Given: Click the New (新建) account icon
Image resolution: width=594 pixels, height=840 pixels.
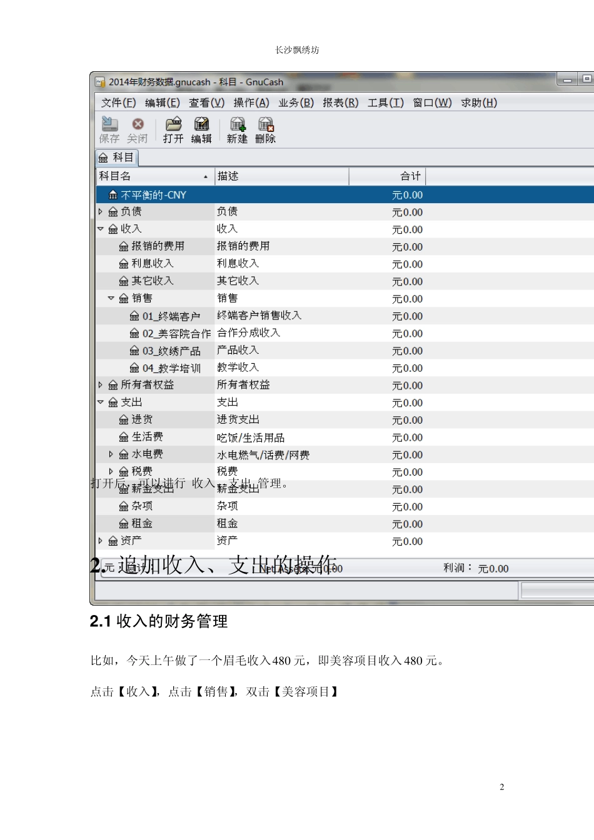Looking at the screenshot, I should pos(238,124).
